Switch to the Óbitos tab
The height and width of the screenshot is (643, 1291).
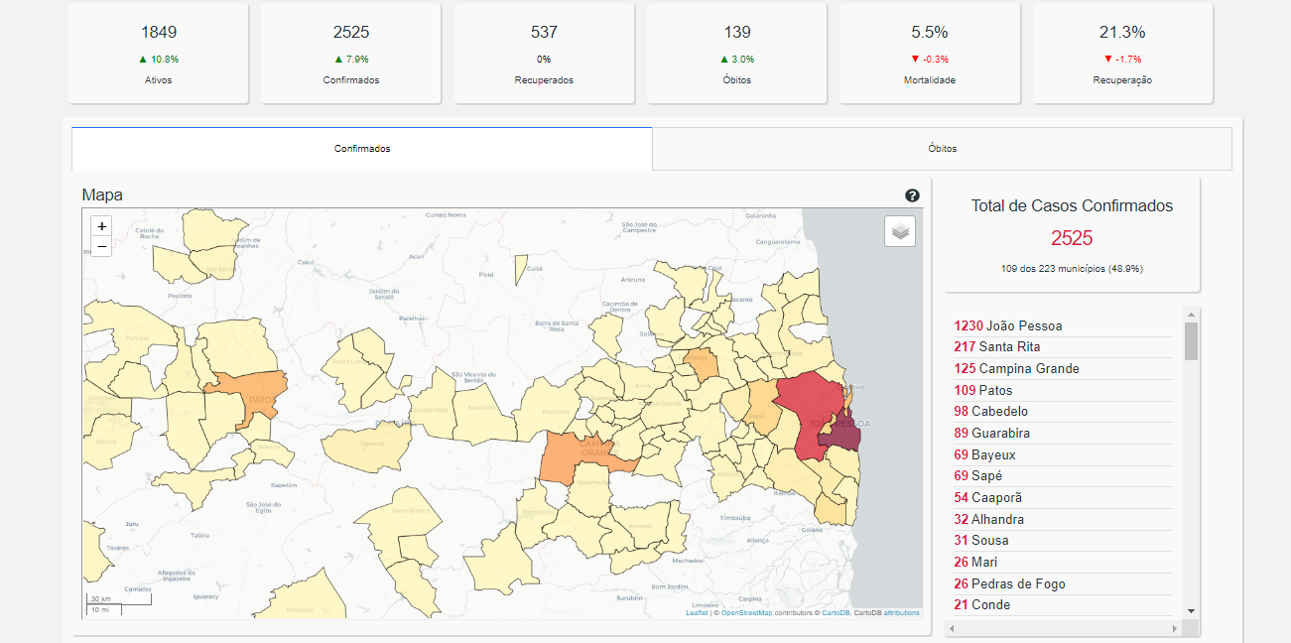click(x=942, y=149)
